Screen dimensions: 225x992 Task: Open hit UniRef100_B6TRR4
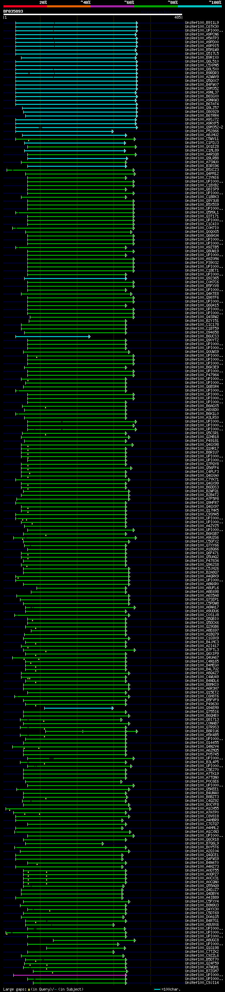click(x=202, y=115)
